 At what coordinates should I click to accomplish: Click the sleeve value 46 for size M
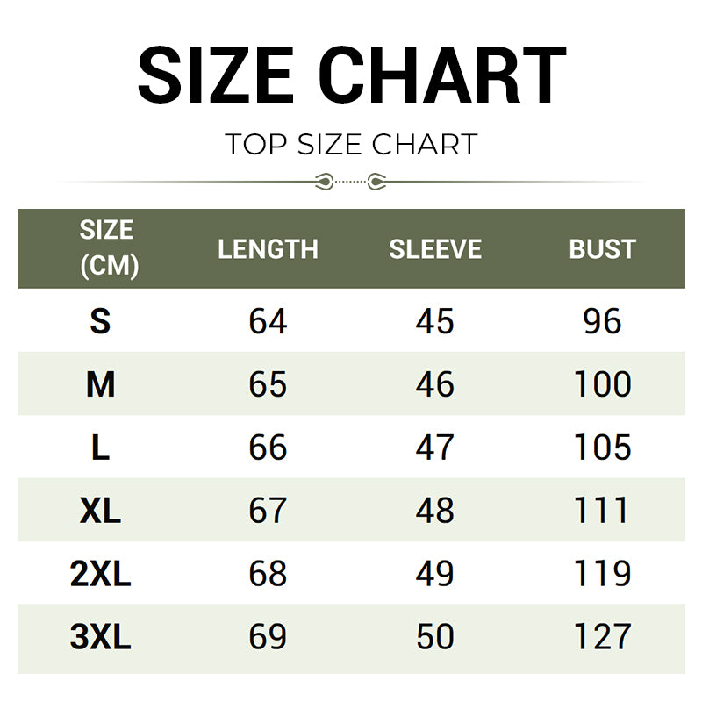tap(435, 384)
